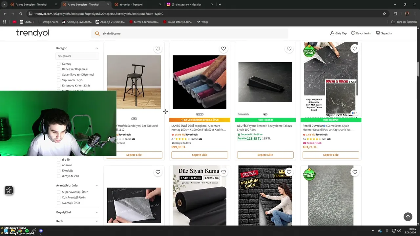The height and width of the screenshot is (236, 420).
Task: Favorite the bar stool product with heart icon
Action: [x=158, y=49]
